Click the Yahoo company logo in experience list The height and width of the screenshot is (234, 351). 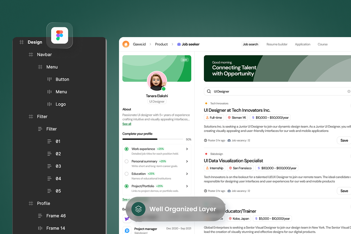click(127, 218)
